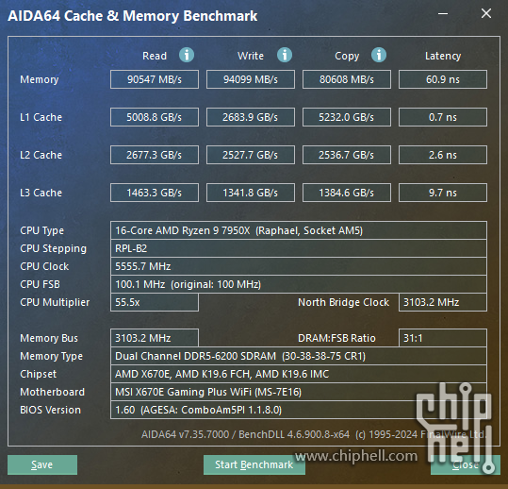Screen dimensions: 508x489
Task: Click the North Bridge Clock value
Action: click(x=443, y=302)
